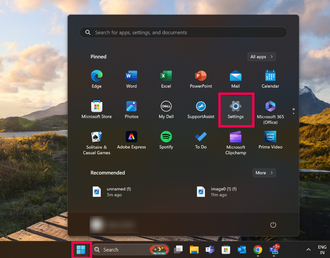Viewport: 330px width, 258px height.
Task: Go to next pinned apps page dot
Action: pos(294,113)
